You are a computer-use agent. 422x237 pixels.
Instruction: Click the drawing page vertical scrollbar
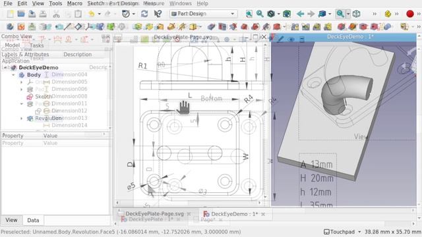pos(266,121)
